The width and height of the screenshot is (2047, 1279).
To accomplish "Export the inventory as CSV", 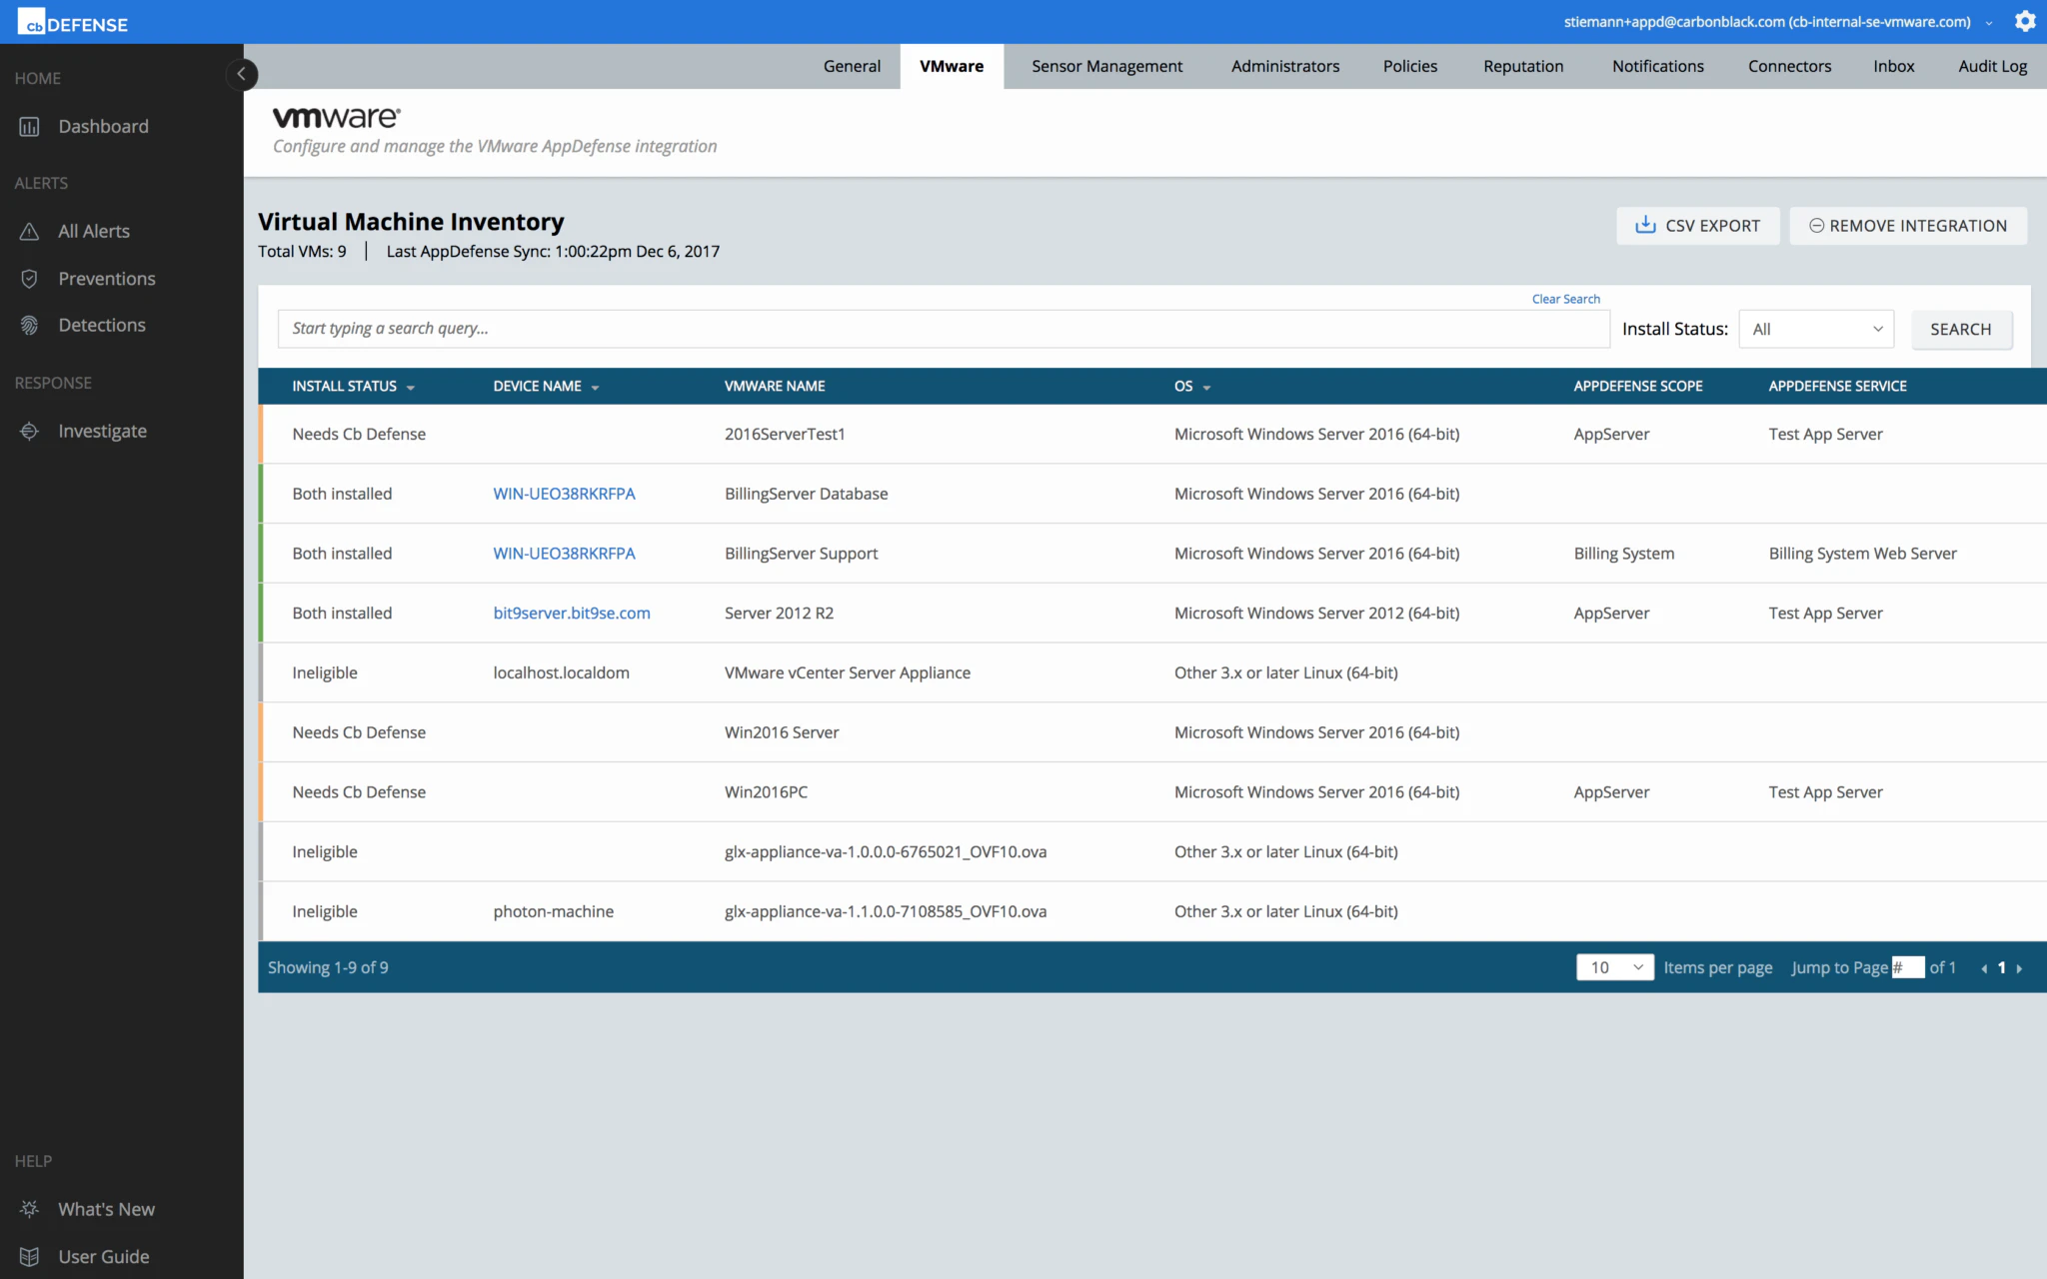I will coord(1698,225).
